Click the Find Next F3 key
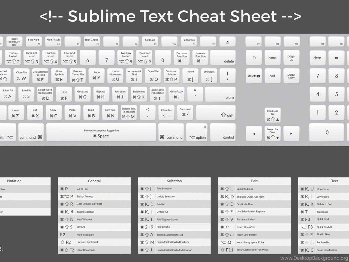This screenshot has width=349, height=262. [x=34, y=42]
